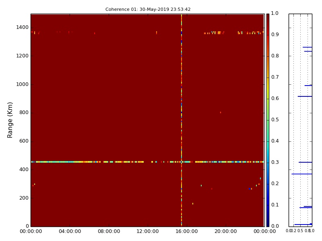Screen dimensions: 322x241
Task: Click the side panel x-axis label 0.5
Action: (300, 231)
